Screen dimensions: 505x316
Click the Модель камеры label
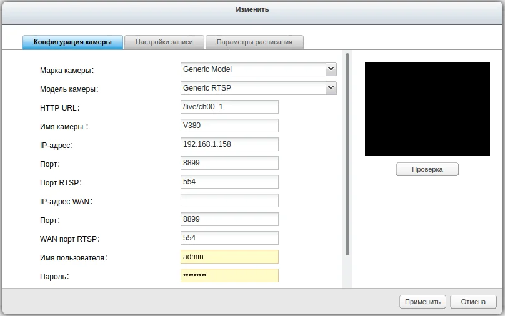point(69,89)
